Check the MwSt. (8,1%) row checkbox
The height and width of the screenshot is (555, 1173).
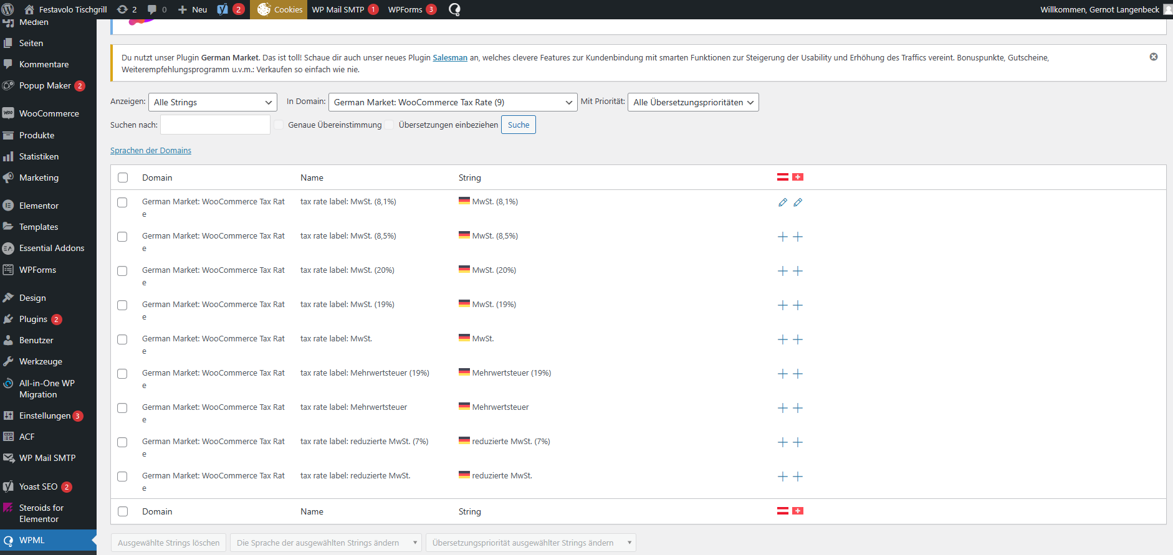tap(122, 202)
